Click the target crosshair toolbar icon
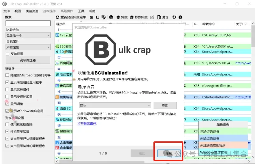This screenshot has width=255, height=164. [111, 17]
